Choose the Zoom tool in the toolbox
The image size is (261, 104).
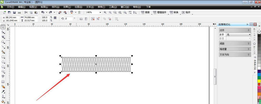coord(3,42)
